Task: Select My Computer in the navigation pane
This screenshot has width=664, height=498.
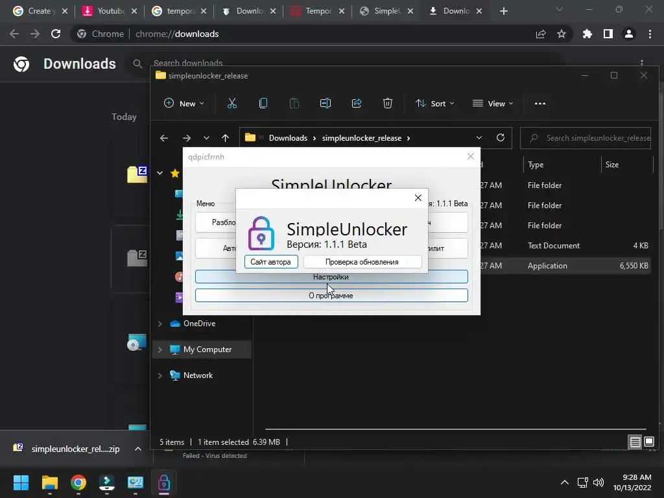Action: (207, 350)
